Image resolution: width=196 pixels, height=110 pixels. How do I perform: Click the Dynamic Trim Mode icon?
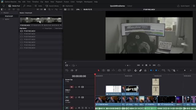tap(113, 71)
